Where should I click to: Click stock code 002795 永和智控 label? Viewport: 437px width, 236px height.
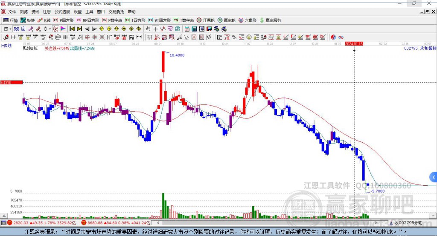[x=420, y=48]
